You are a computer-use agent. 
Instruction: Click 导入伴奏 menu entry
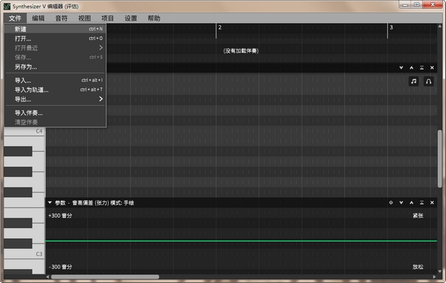coord(55,113)
